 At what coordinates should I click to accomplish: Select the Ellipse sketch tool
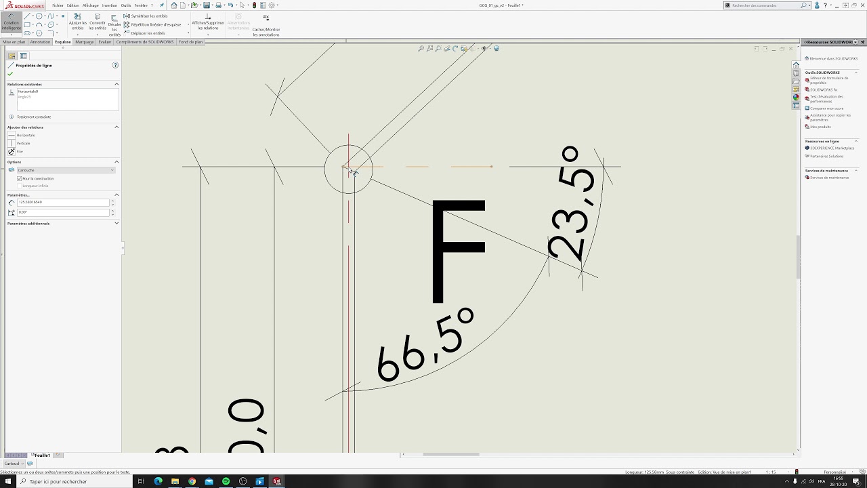click(51, 24)
